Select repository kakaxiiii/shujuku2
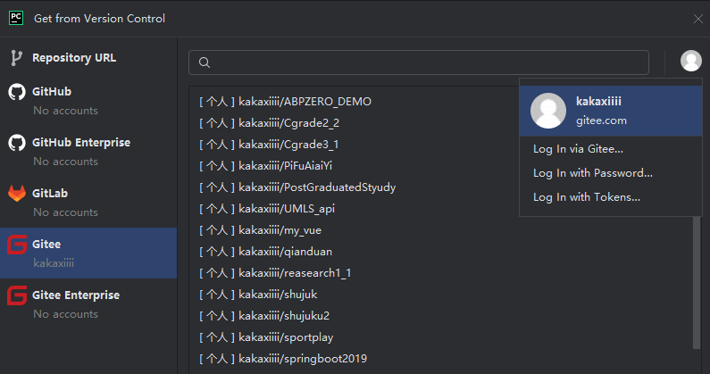Image resolution: width=710 pixels, height=374 pixels. point(264,316)
